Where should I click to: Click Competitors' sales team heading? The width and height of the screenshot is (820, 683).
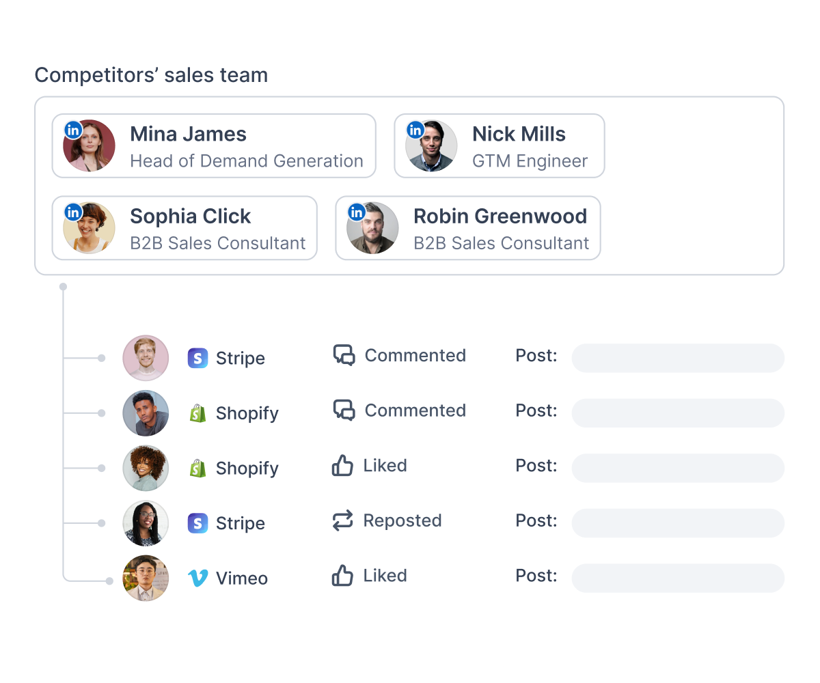tap(151, 74)
